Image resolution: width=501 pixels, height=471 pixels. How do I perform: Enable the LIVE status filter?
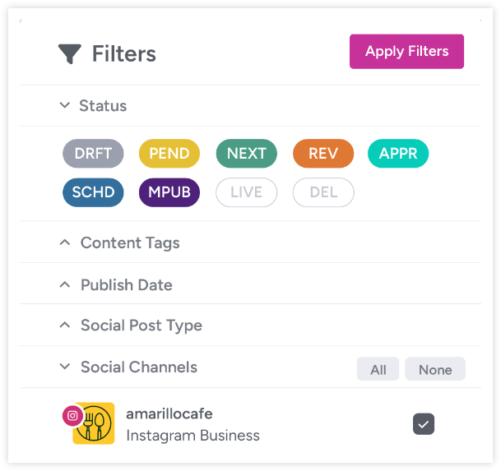click(x=246, y=192)
